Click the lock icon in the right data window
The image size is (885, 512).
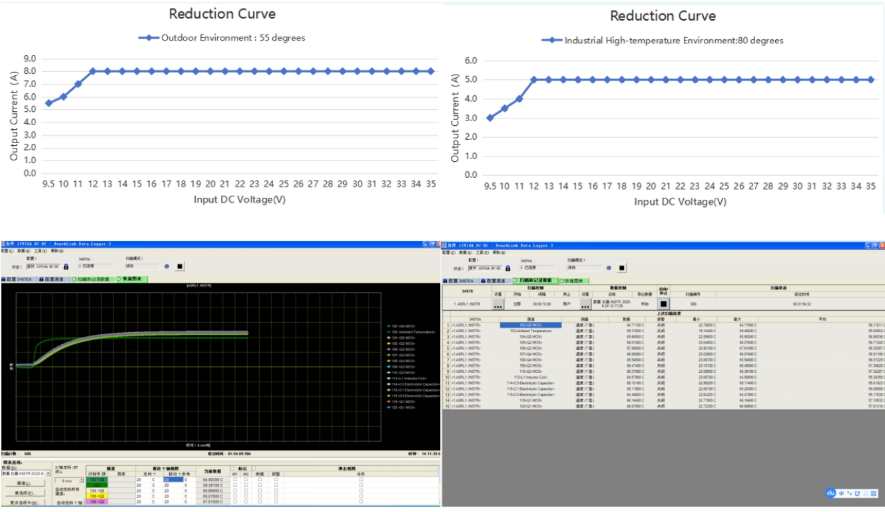point(507,268)
